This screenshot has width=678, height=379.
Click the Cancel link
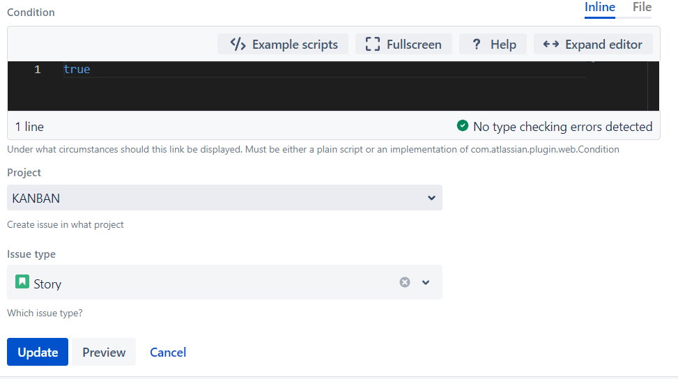coord(168,352)
